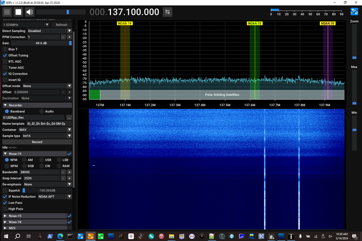
Task: Open the blue SDR++ taskbar icon
Action: pos(80,236)
